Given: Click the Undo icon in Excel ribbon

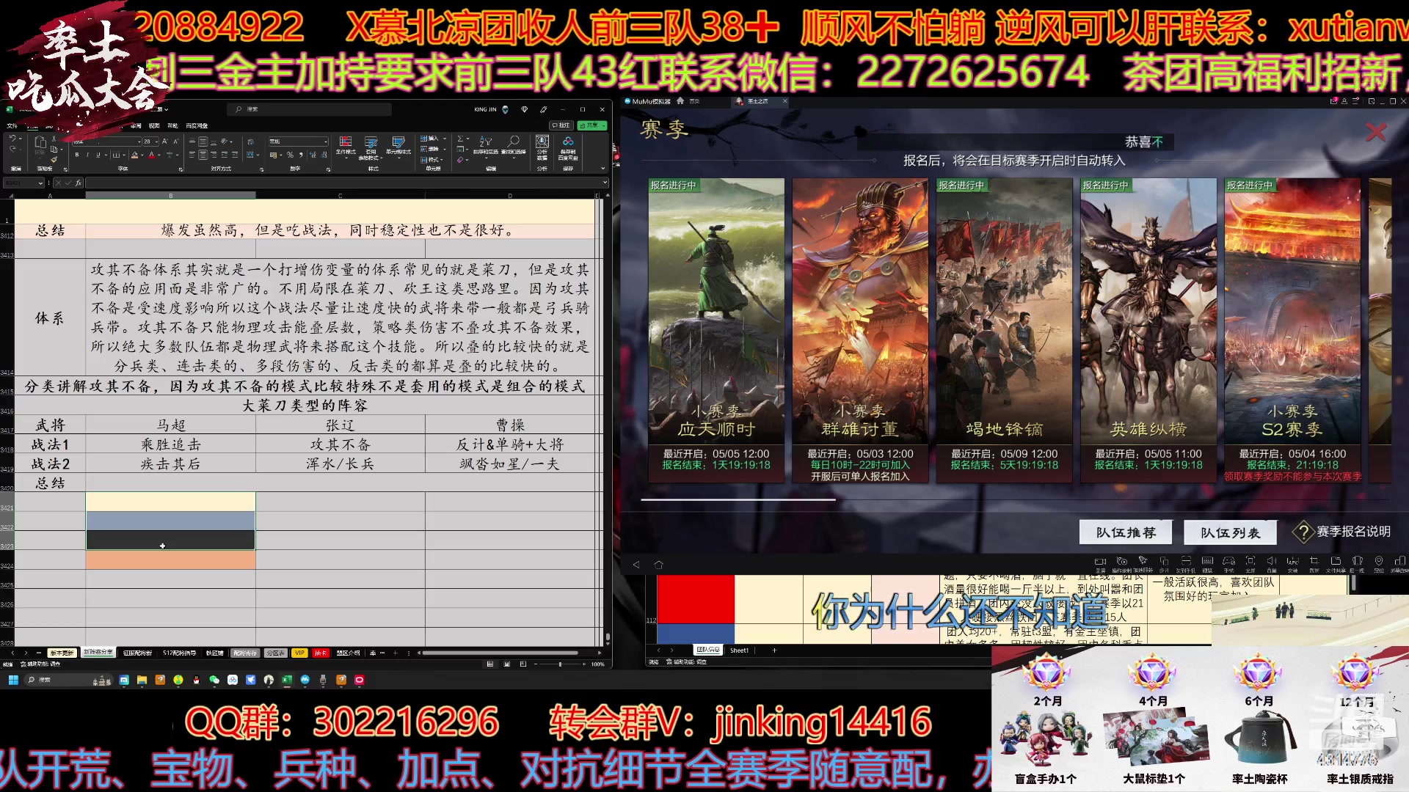Looking at the screenshot, I should pyautogui.click(x=12, y=138).
